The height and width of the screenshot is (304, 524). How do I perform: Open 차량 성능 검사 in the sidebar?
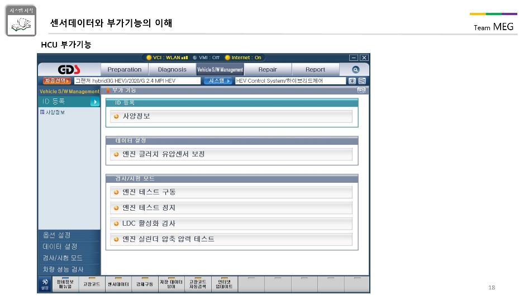(69, 269)
